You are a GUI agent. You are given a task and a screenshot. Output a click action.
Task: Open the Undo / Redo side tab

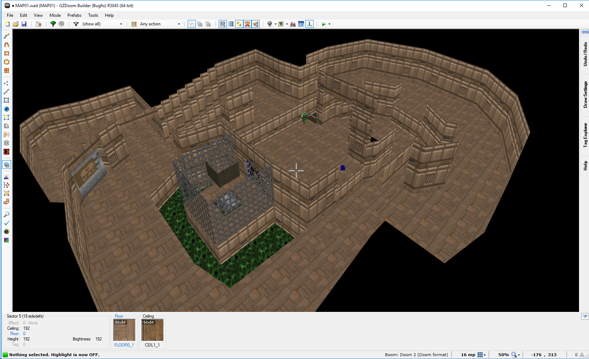pyautogui.click(x=585, y=54)
